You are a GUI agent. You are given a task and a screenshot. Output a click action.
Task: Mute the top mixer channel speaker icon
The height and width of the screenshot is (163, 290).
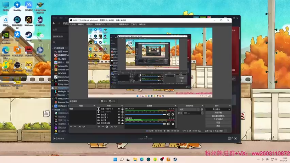click(x=168, y=114)
